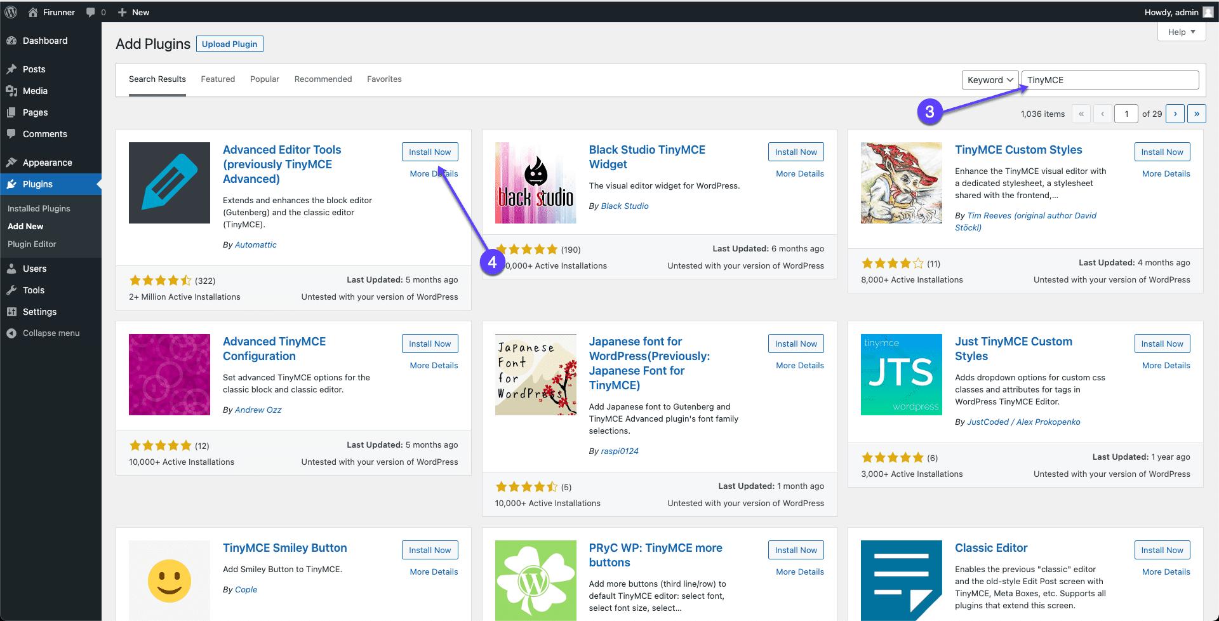The height and width of the screenshot is (621, 1219).
Task: Click the WordPress logo icon
Action: [x=11, y=12]
